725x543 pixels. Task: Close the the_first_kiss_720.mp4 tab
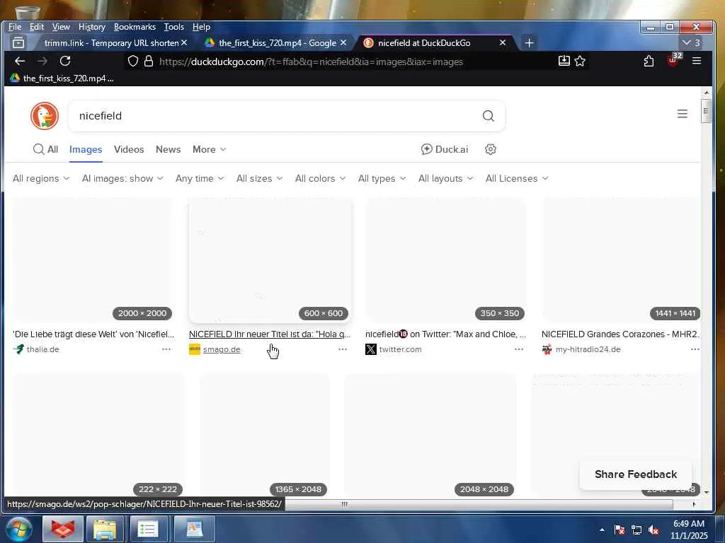[343, 42]
